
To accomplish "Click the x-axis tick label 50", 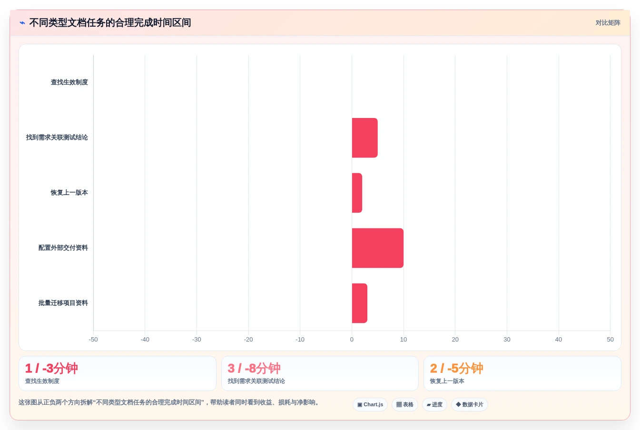I will pos(610,340).
